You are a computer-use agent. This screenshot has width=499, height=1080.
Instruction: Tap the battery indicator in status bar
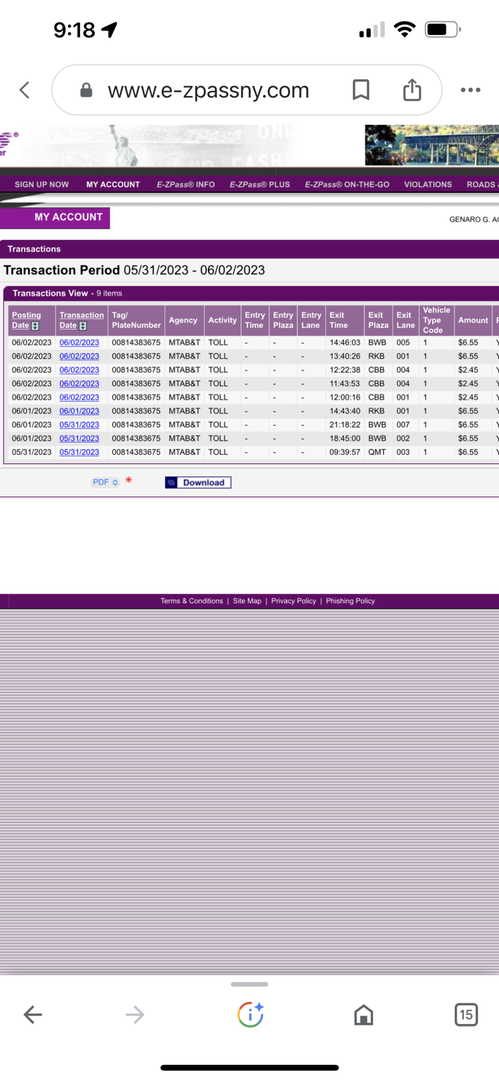pyautogui.click(x=443, y=29)
